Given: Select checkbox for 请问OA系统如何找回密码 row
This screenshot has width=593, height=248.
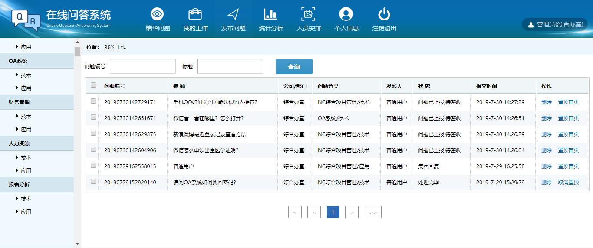Looking at the screenshot, I should click(x=93, y=182).
